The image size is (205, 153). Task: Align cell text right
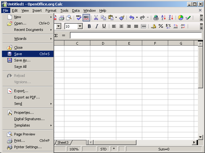click(x=129, y=26)
